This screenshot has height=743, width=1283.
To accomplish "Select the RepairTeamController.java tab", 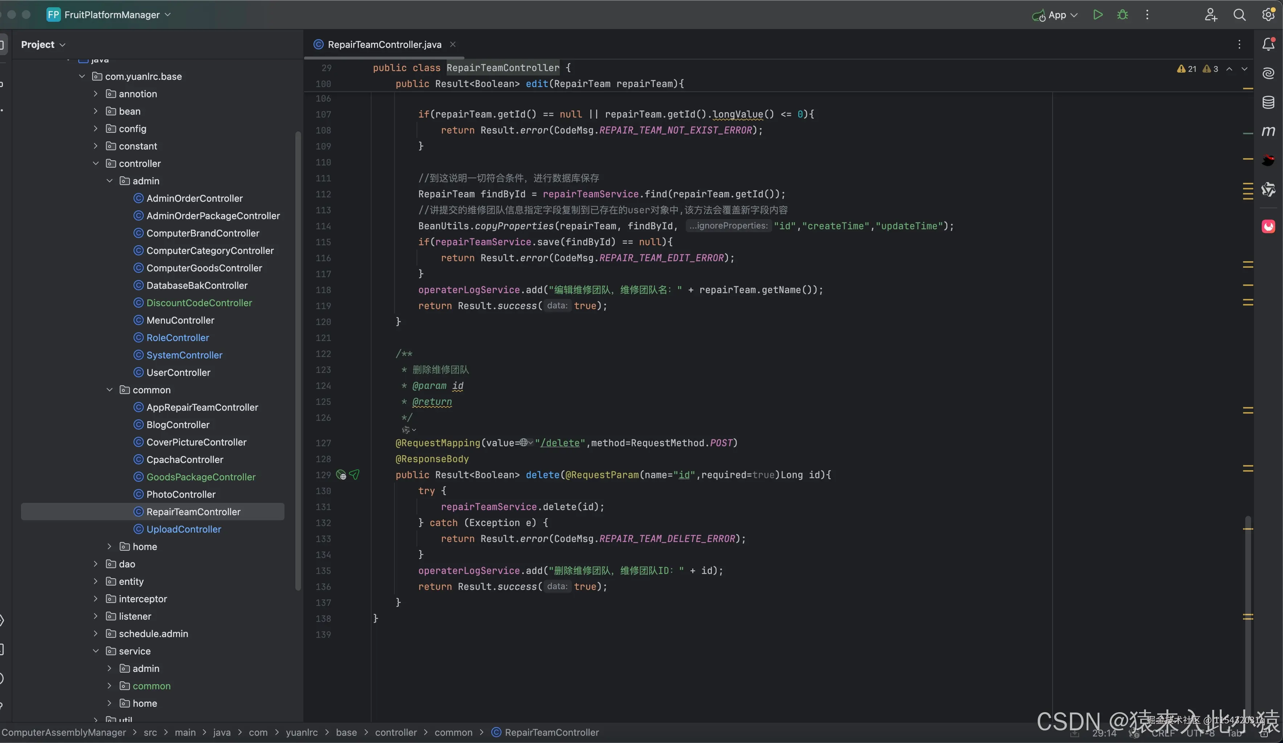I will [384, 44].
